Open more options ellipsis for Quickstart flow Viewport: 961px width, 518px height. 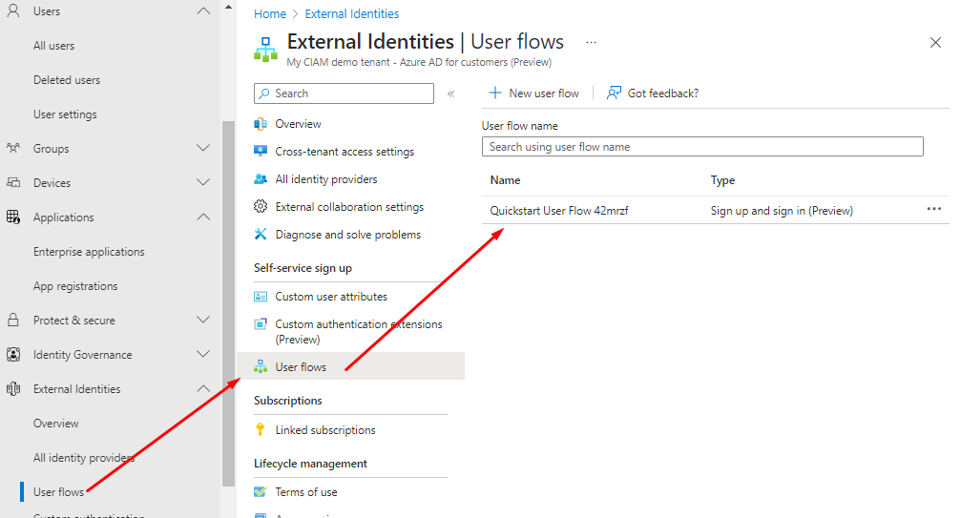pyautogui.click(x=933, y=210)
